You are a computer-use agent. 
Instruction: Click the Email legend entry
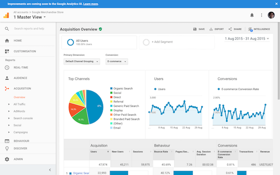point(116,128)
